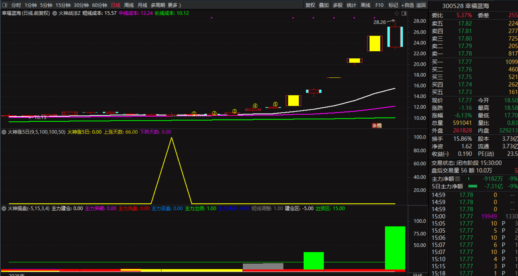Toggle right panel icon beside diamond
This screenshot has width=518, height=276.
(x=404, y=13)
